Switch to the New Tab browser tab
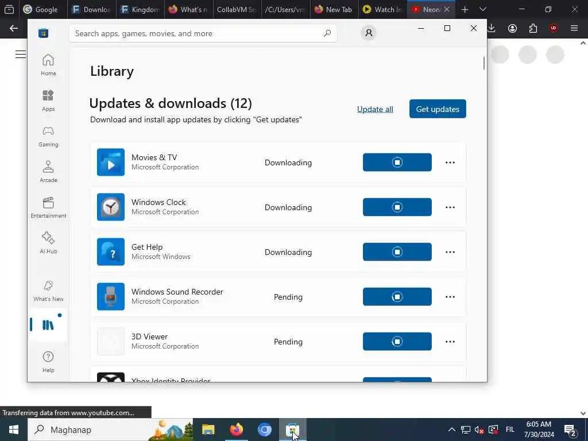Image resolution: width=588 pixels, height=441 pixels. click(x=334, y=9)
